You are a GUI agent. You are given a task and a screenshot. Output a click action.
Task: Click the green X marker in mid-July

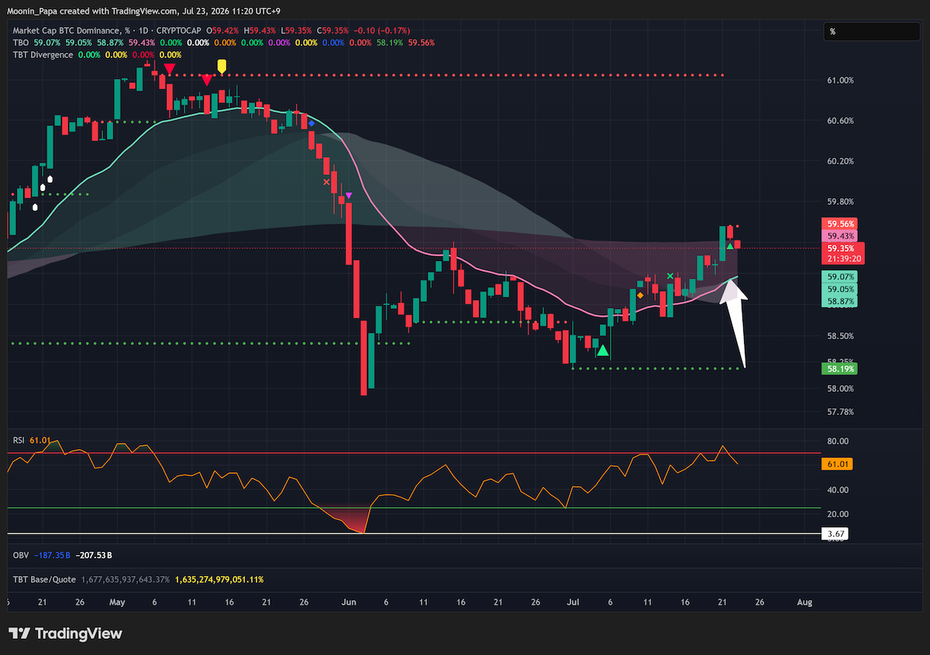tap(670, 276)
